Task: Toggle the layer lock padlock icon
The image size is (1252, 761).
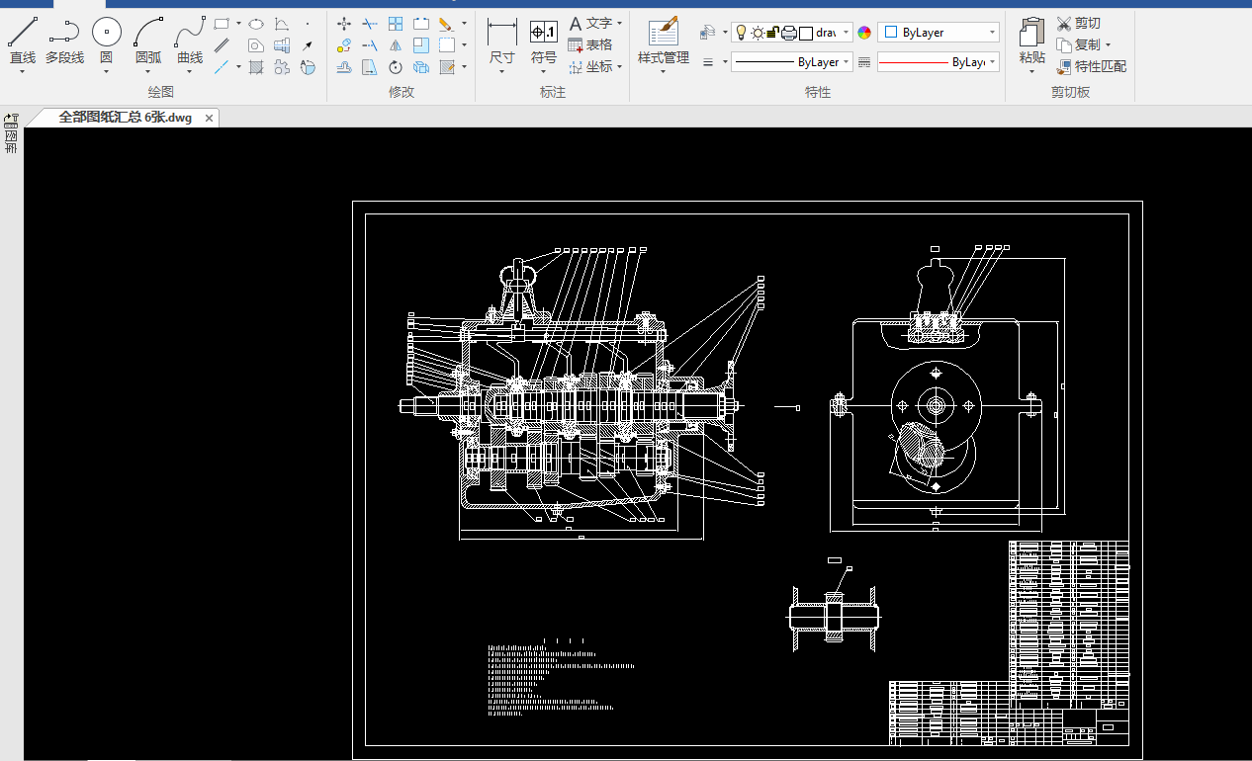Action: tap(772, 33)
